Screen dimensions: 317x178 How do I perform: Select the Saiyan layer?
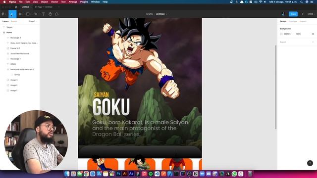(x=9, y=27)
